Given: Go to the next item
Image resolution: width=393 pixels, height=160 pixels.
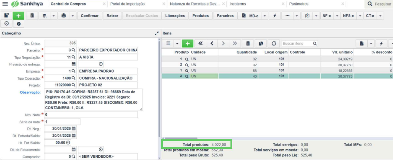Looking at the screenshot, I should pyautogui.click(x=223, y=43).
